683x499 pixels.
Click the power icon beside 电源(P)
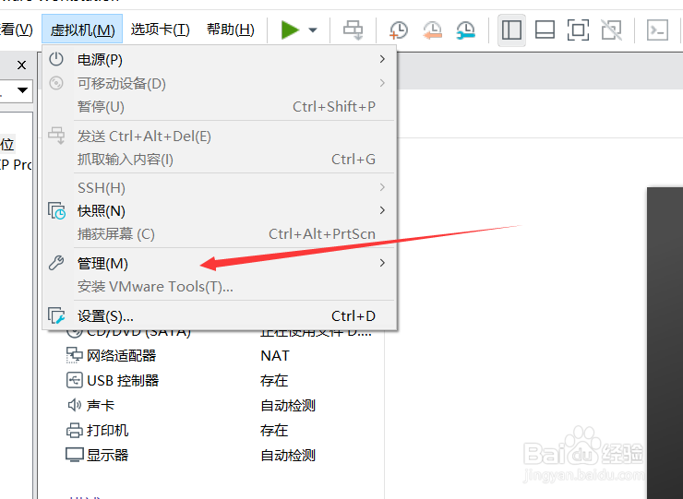56,59
